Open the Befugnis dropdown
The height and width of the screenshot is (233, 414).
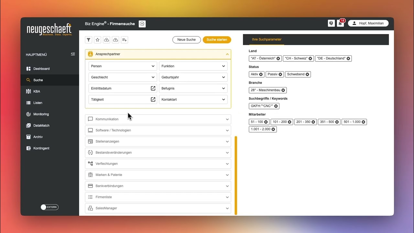[193, 88]
